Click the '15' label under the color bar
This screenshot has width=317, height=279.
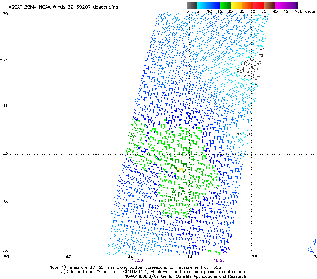click(220, 12)
